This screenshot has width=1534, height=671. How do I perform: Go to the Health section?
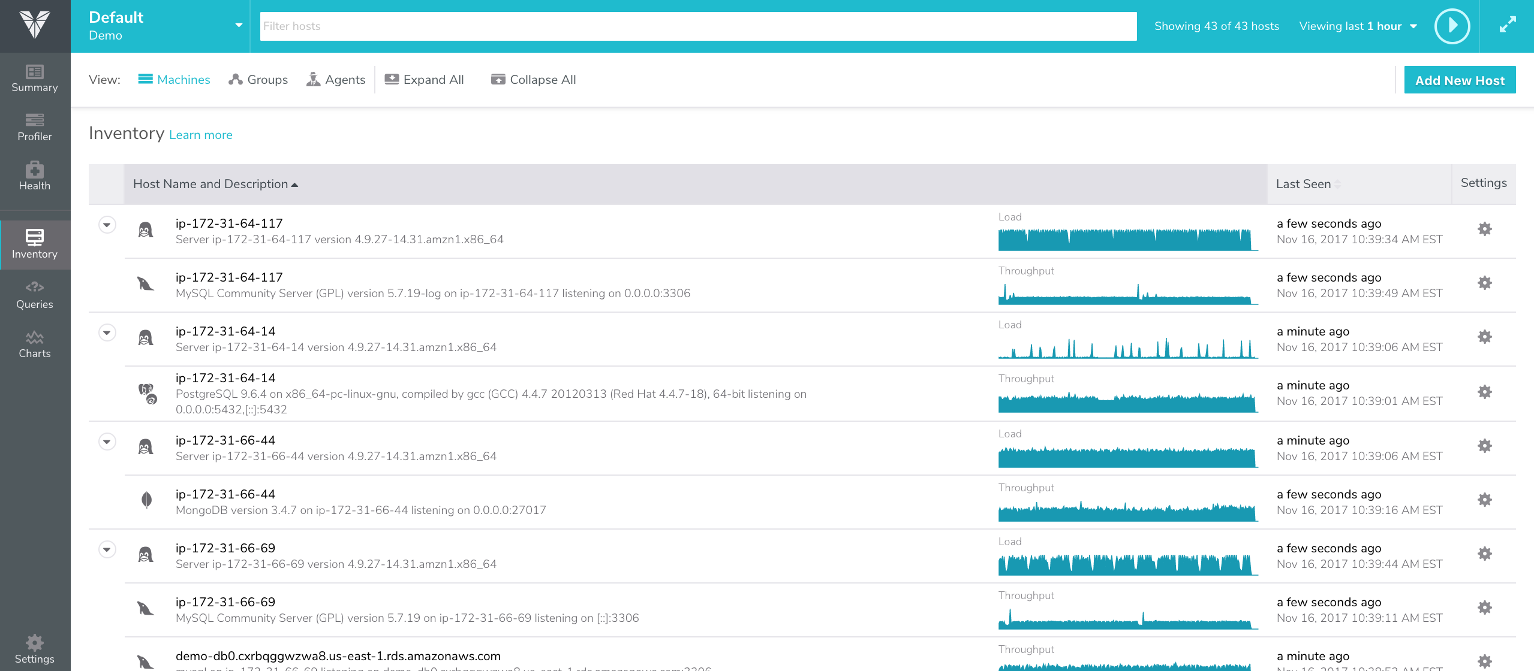point(35,177)
